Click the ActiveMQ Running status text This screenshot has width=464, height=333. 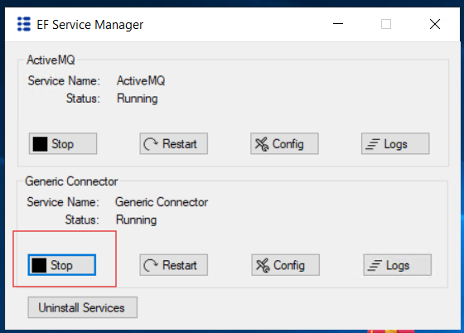click(138, 99)
